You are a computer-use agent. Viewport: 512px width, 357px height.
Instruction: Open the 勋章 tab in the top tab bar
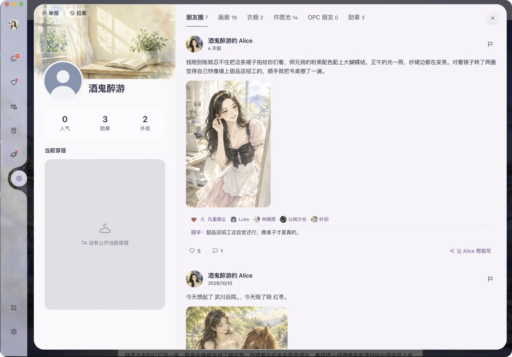tap(356, 18)
